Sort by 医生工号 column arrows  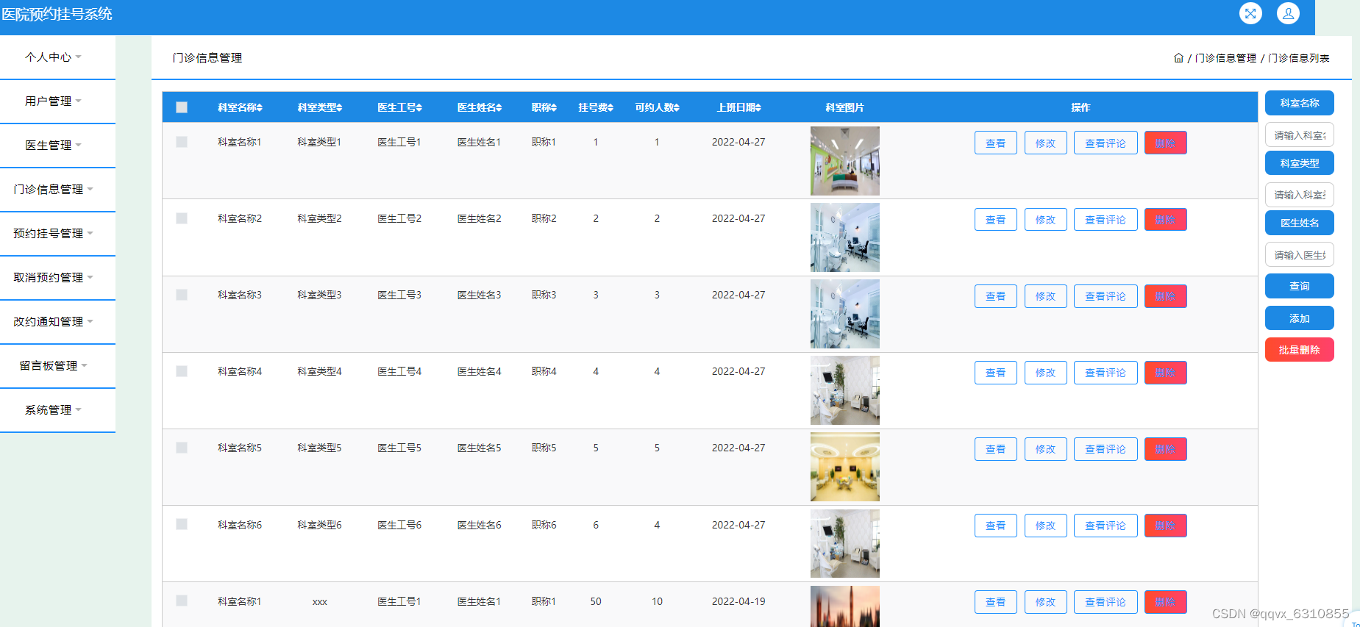[x=419, y=107]
